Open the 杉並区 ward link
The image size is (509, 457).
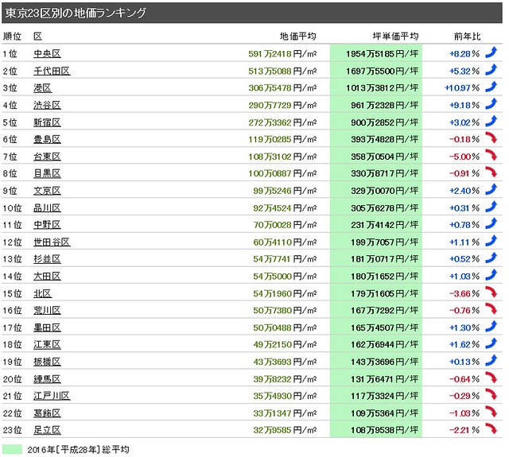click(48, 259)
